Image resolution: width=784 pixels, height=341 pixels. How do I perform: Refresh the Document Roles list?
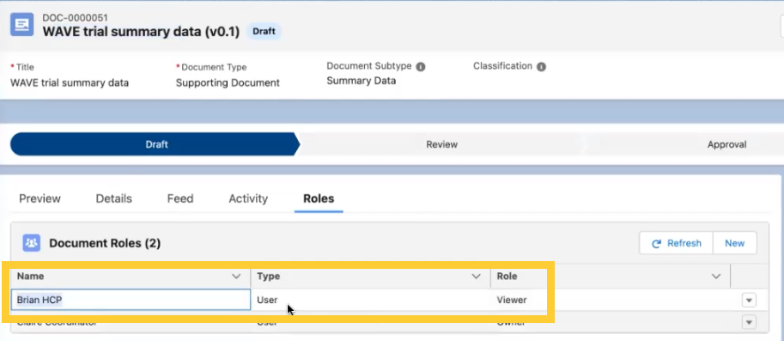click(x=676, y=243)
